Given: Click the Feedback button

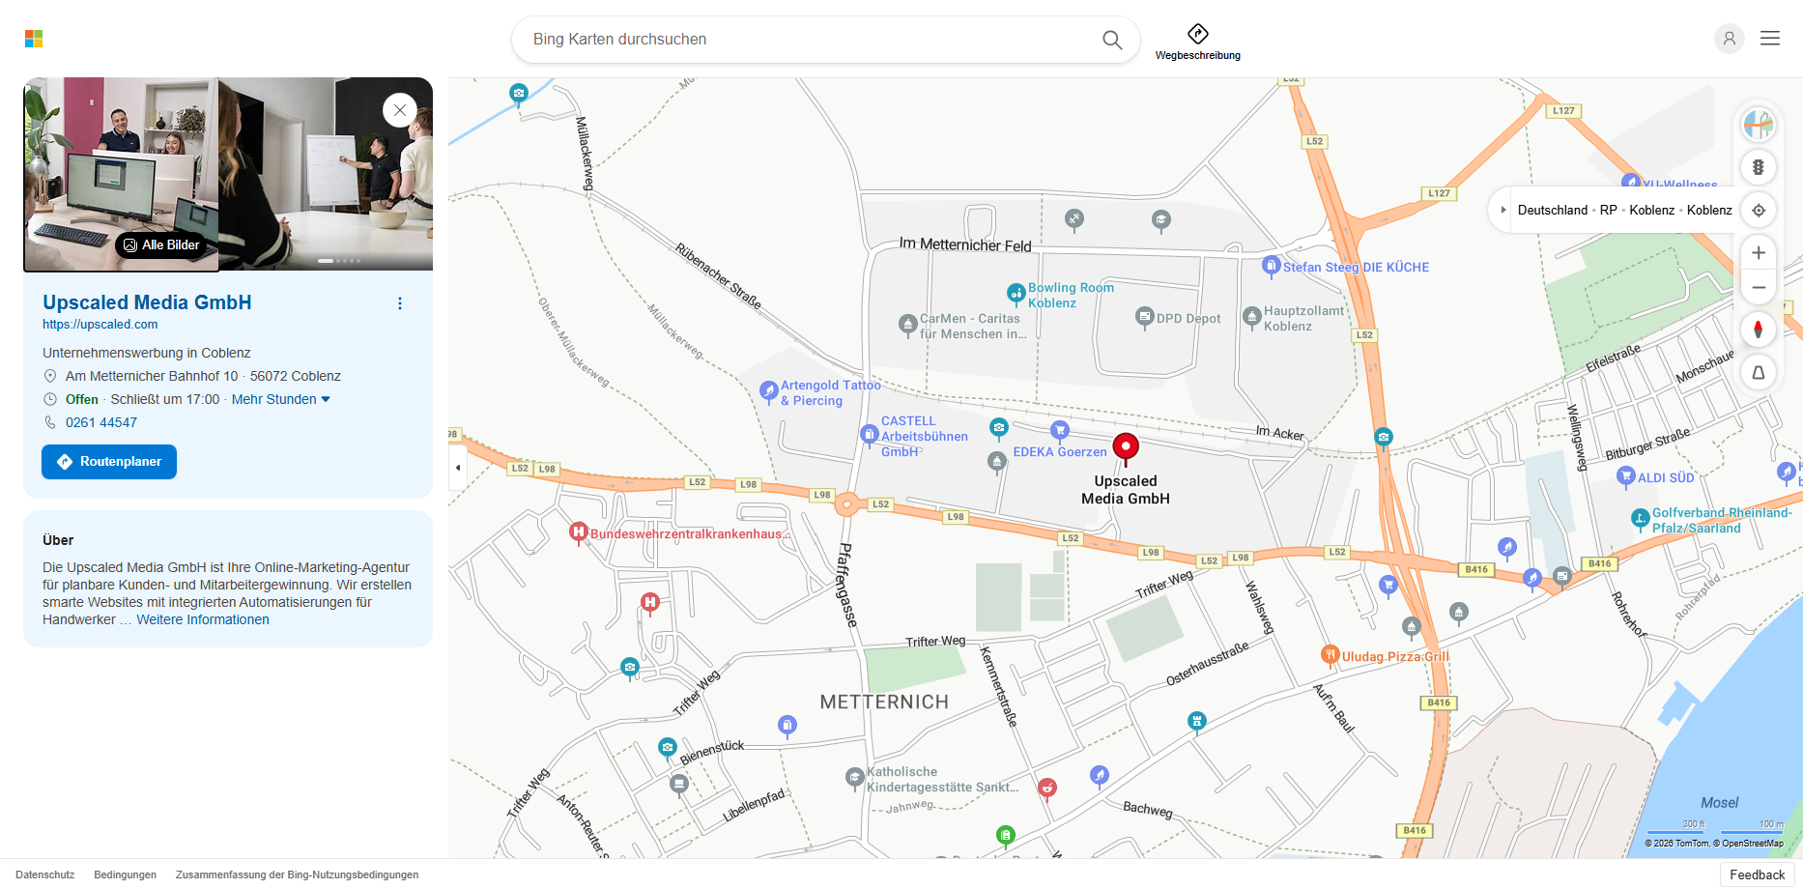Looking at the screenshot, I should point(1758,875).
